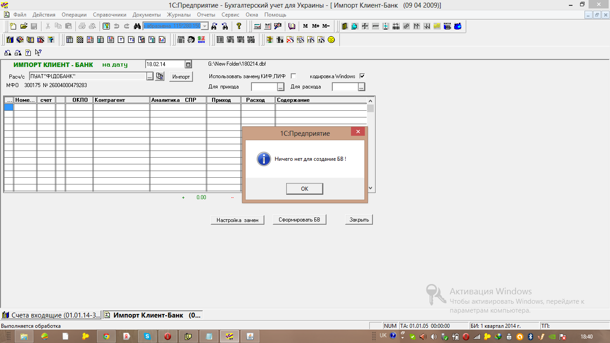Click the binoculars Find icon
The image size is (610, 343).
[x=137, y=26]
